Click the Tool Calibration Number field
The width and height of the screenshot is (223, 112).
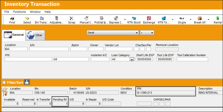click(x=192, y=59)
